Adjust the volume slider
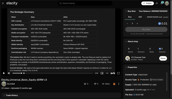Viewport: 172px width, 99px height. coord(17,73)
